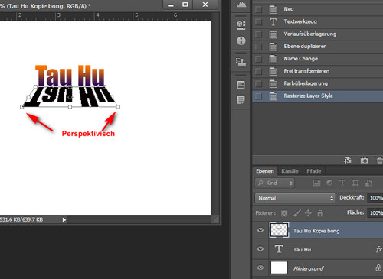Click the 531.6 KB/639.7 KB status text
This screenshot has width=383, height=279.
pyautogui.click(x=21, y=219)
